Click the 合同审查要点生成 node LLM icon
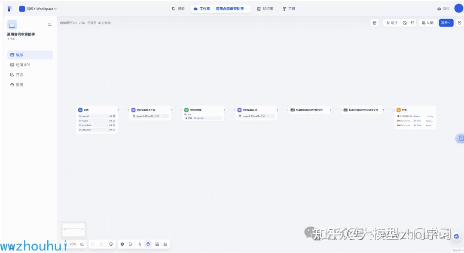Viewport: 464px width, 253px height. coord(134,110)
